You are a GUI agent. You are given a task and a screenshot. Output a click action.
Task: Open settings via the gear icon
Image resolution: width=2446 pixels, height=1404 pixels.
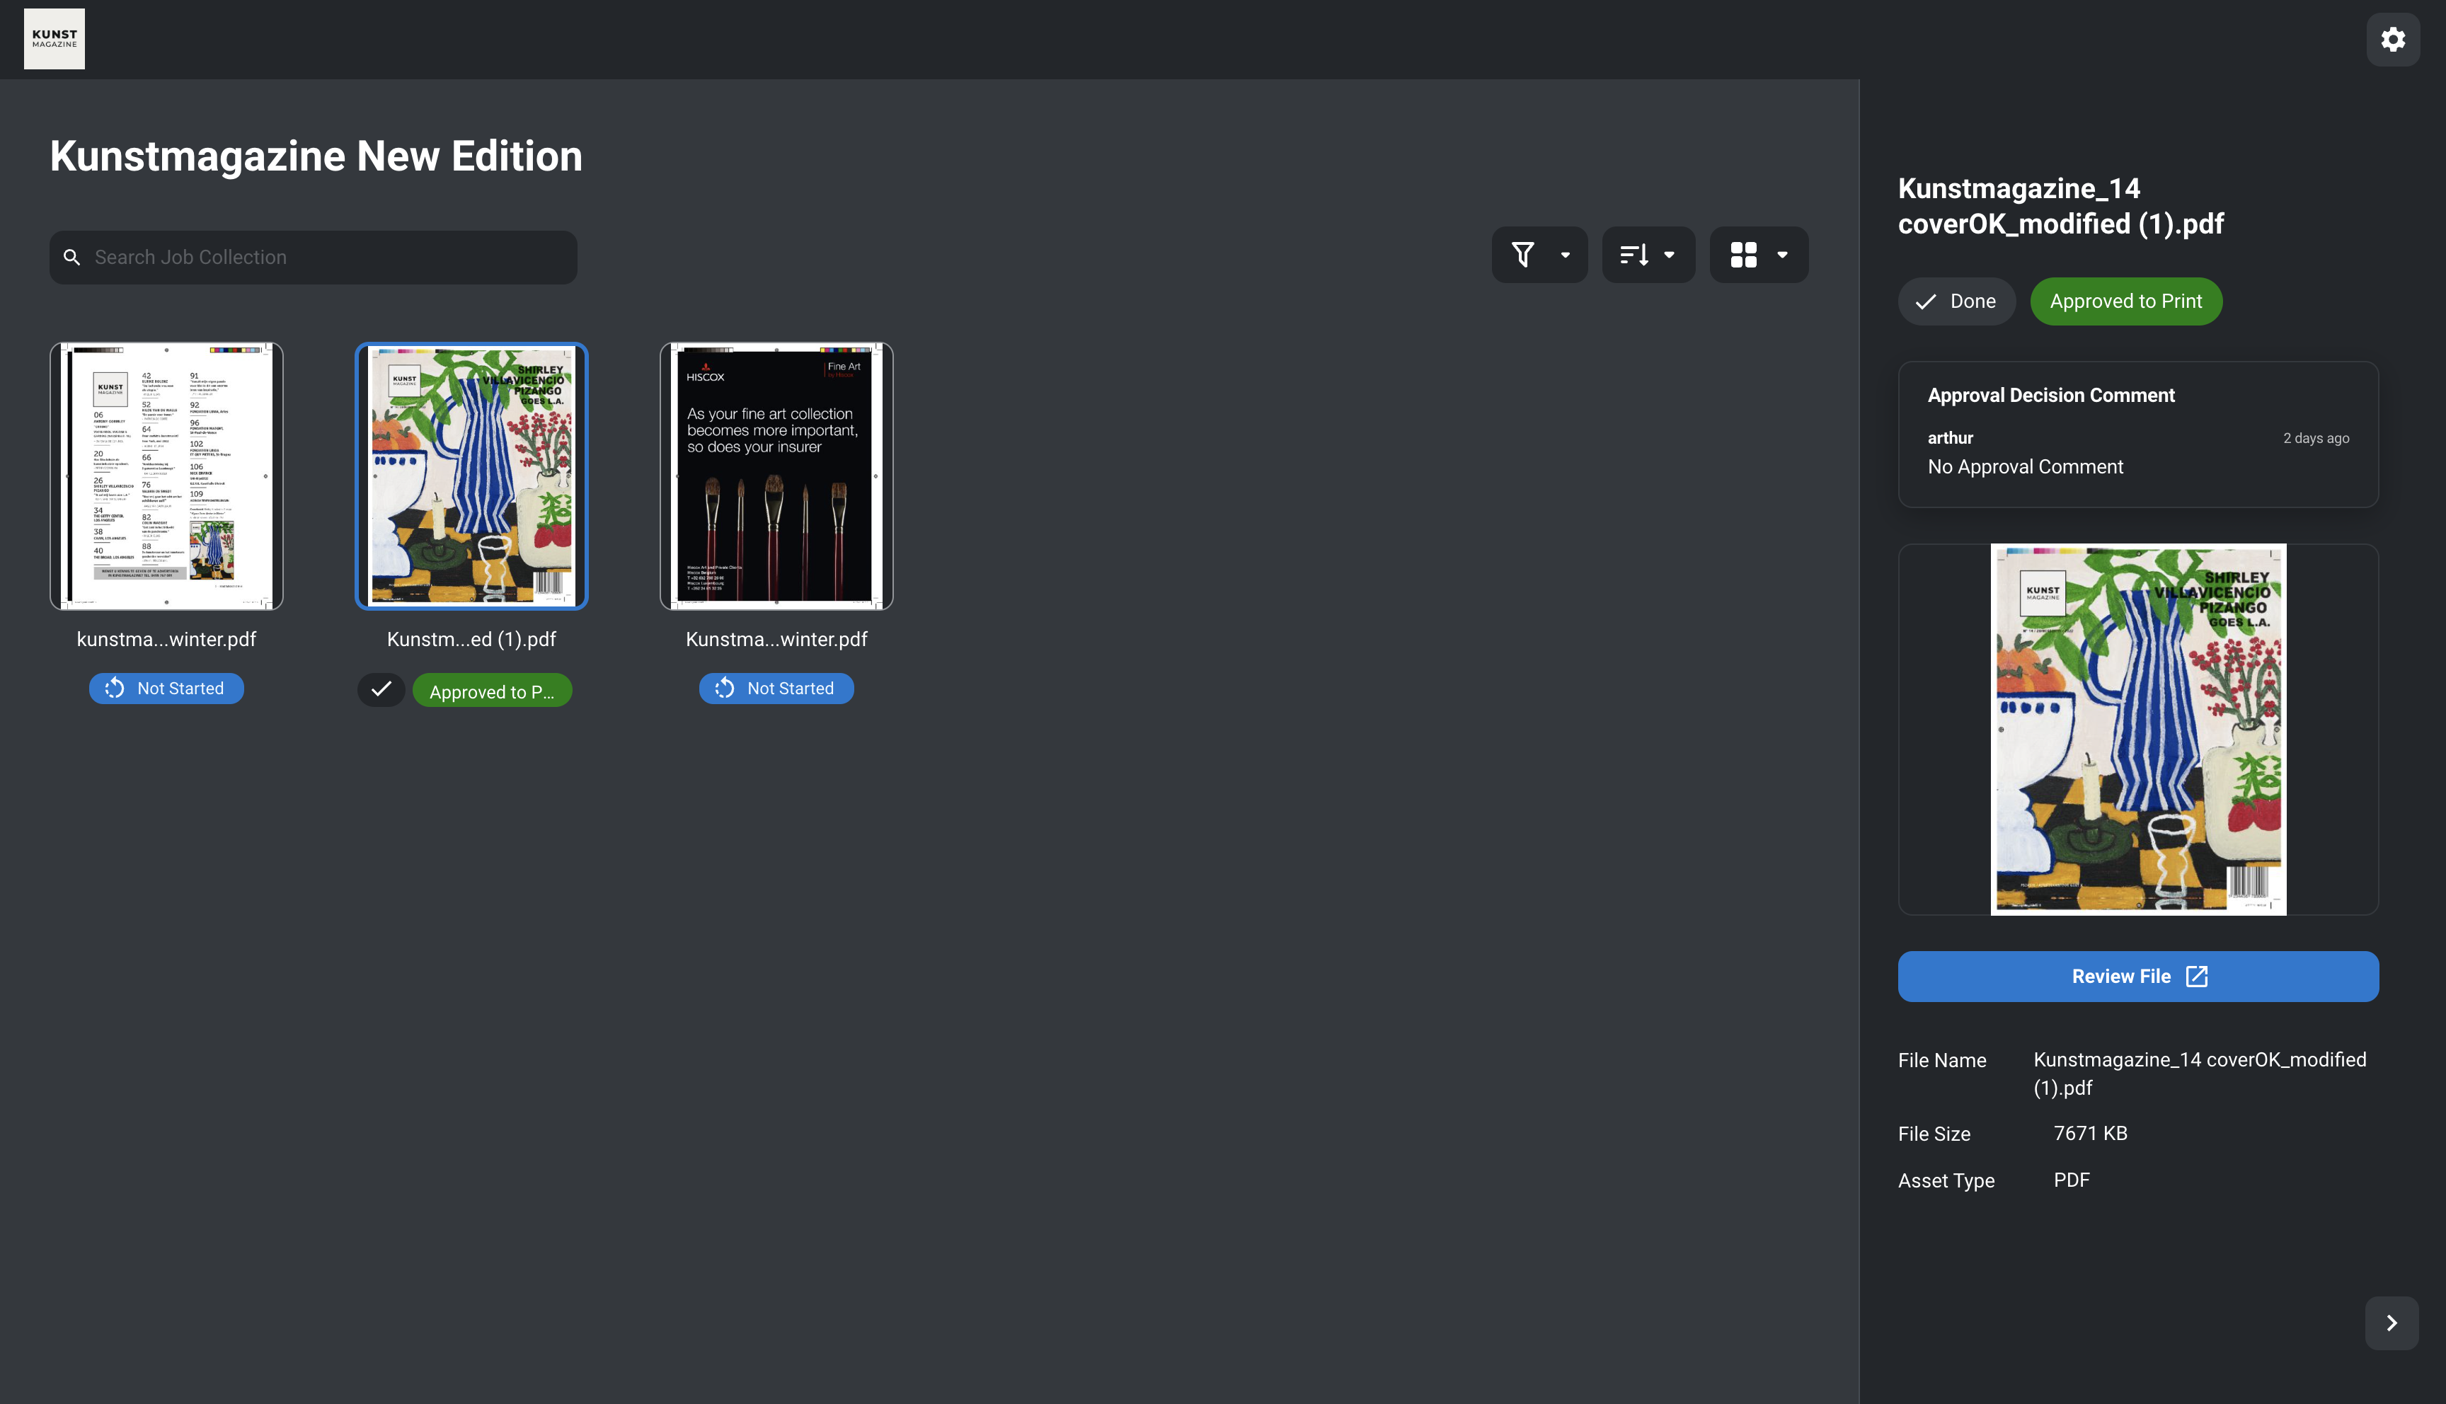coord(2392,40)
